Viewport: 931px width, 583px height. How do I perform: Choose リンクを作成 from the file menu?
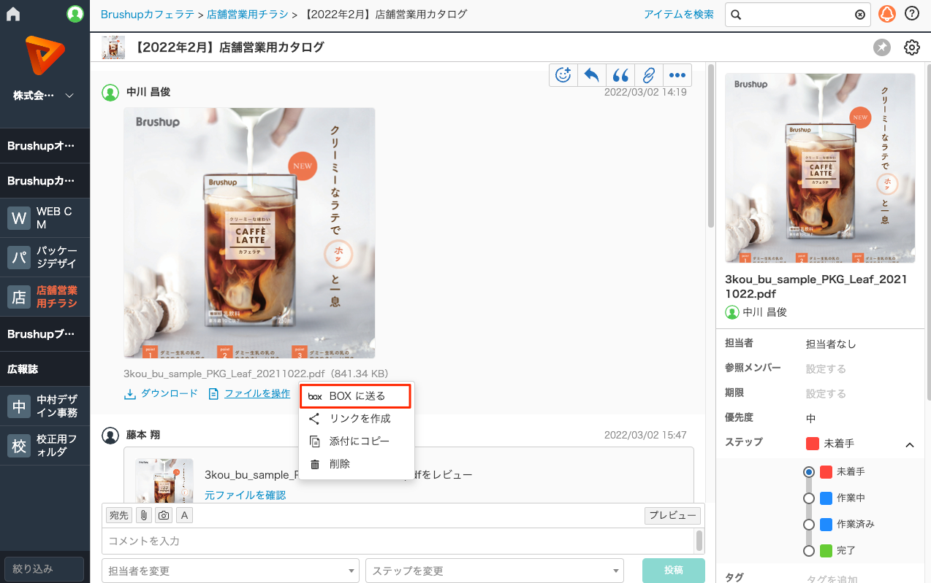tap(357, 419)
